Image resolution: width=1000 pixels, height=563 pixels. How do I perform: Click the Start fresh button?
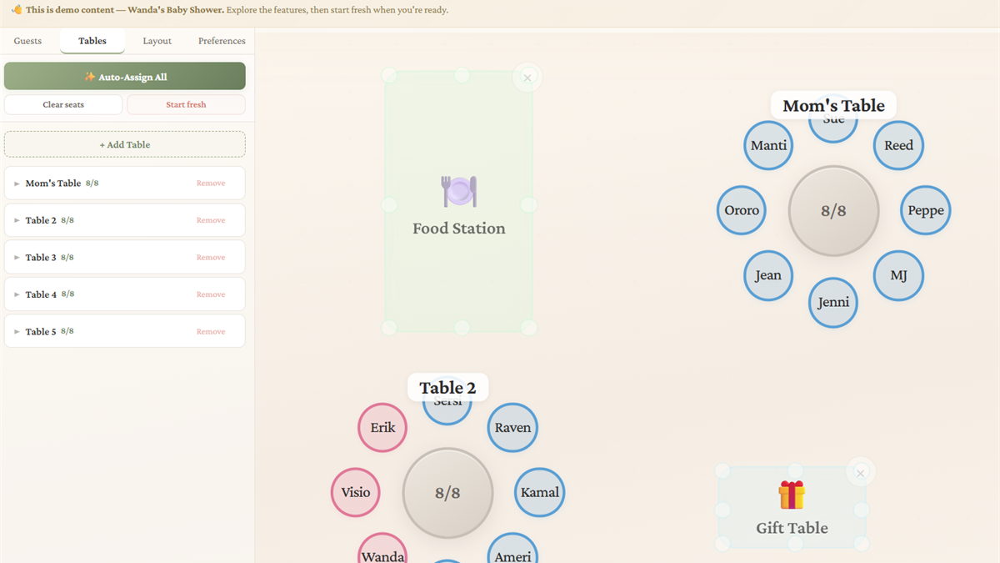point(186,104)
